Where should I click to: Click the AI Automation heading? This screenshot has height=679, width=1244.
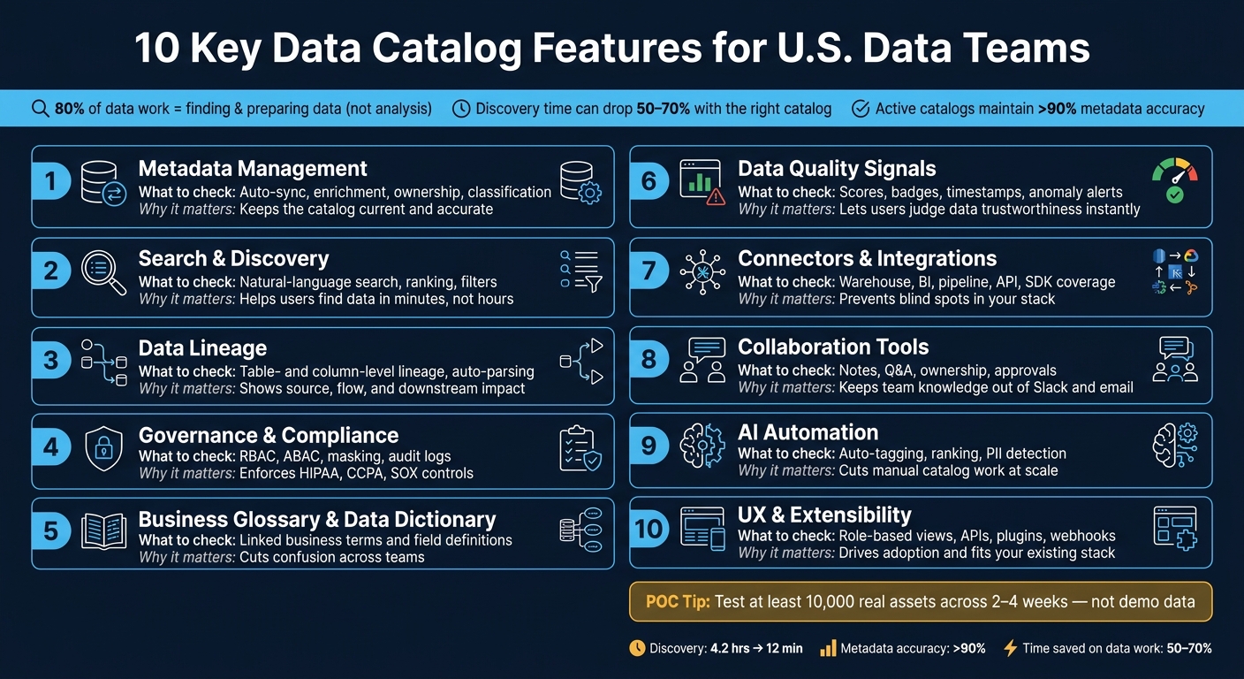coord(808,432)
